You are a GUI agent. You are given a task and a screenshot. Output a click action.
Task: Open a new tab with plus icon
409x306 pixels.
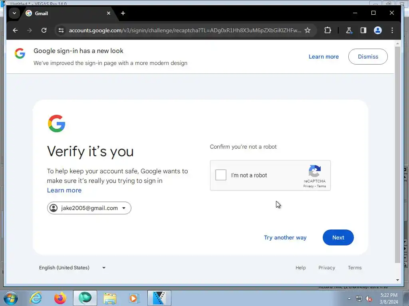coord(123,13)
